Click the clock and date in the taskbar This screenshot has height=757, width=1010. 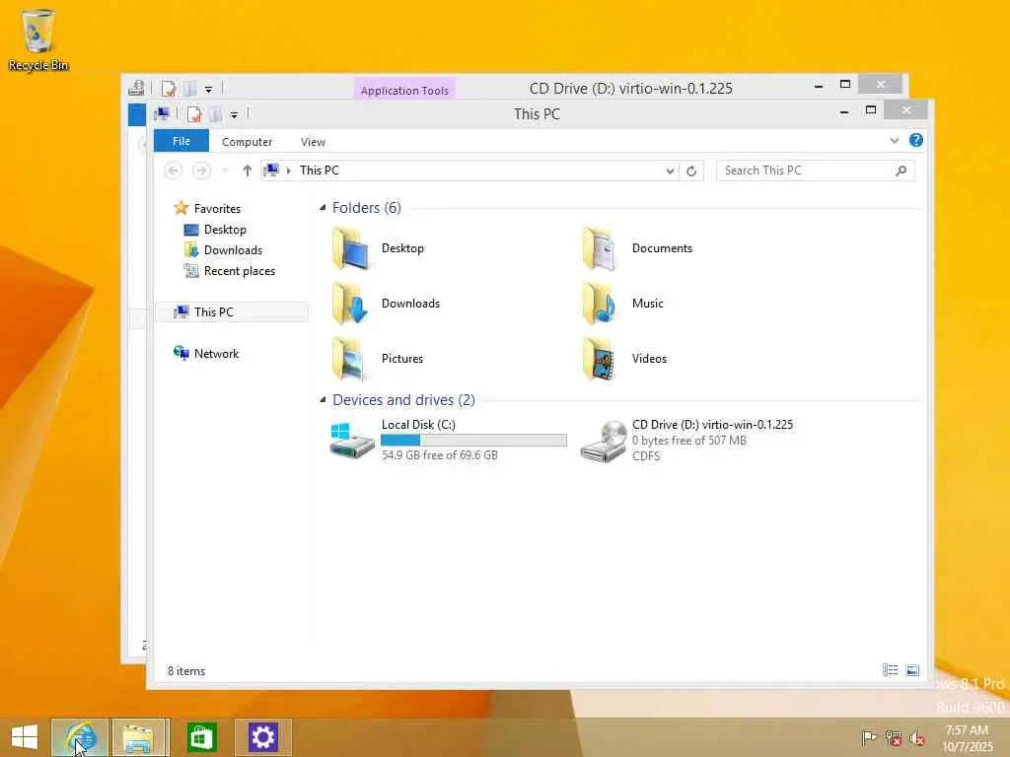967,738
